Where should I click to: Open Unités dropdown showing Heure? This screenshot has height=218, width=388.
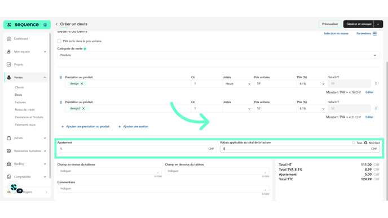pyautogui.click(x=238, y=84)
